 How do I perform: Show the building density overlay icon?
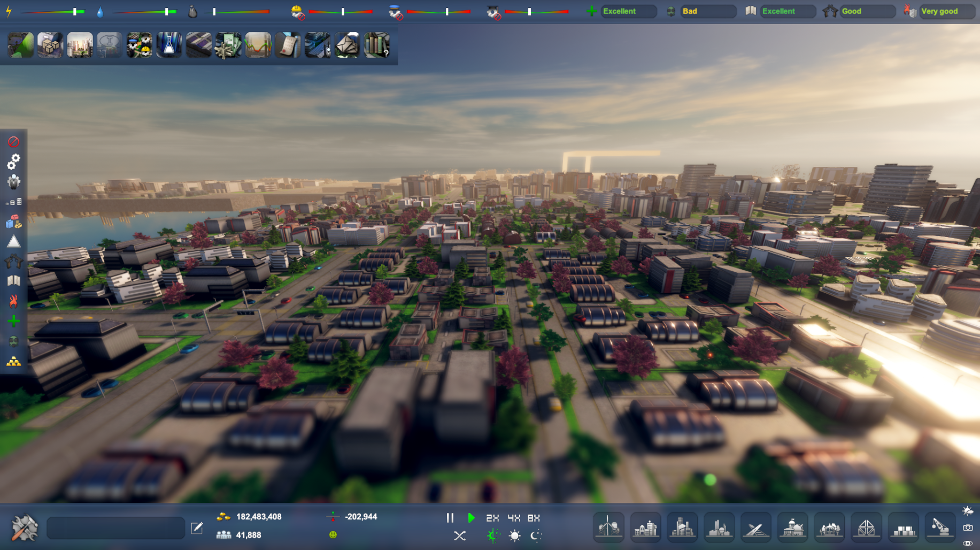(13, 202)
